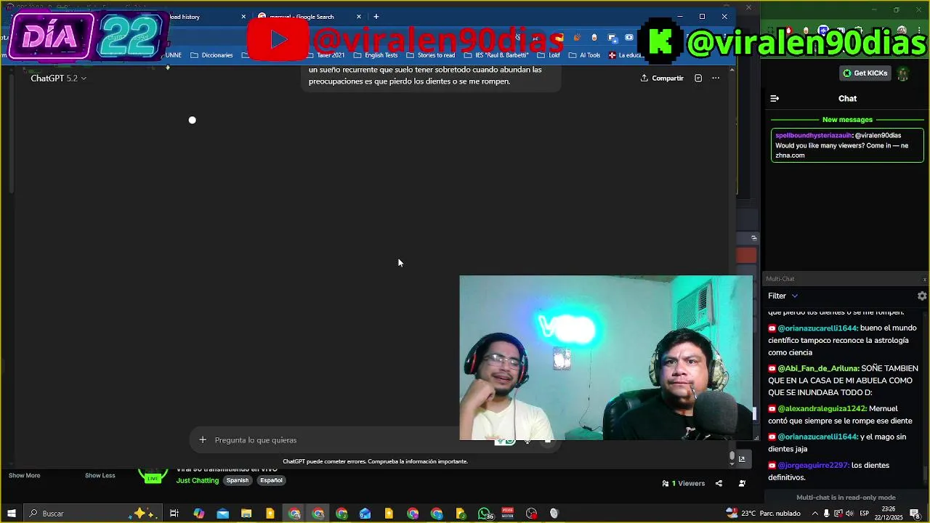
Task: Click the plus attach icon in ChatGPT prompt box
Action: (x=203, y=439)
